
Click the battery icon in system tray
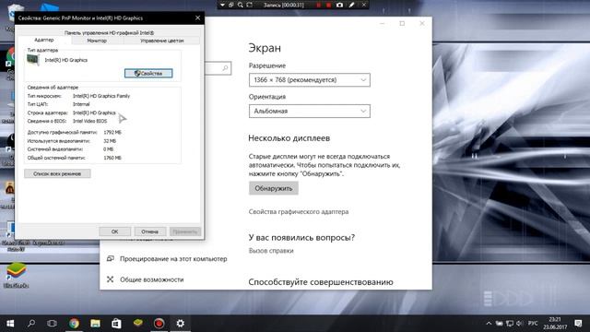499,324
